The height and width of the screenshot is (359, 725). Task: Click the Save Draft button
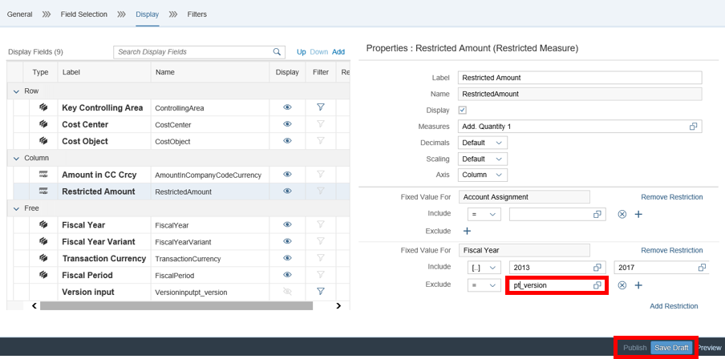coord(671,348)
